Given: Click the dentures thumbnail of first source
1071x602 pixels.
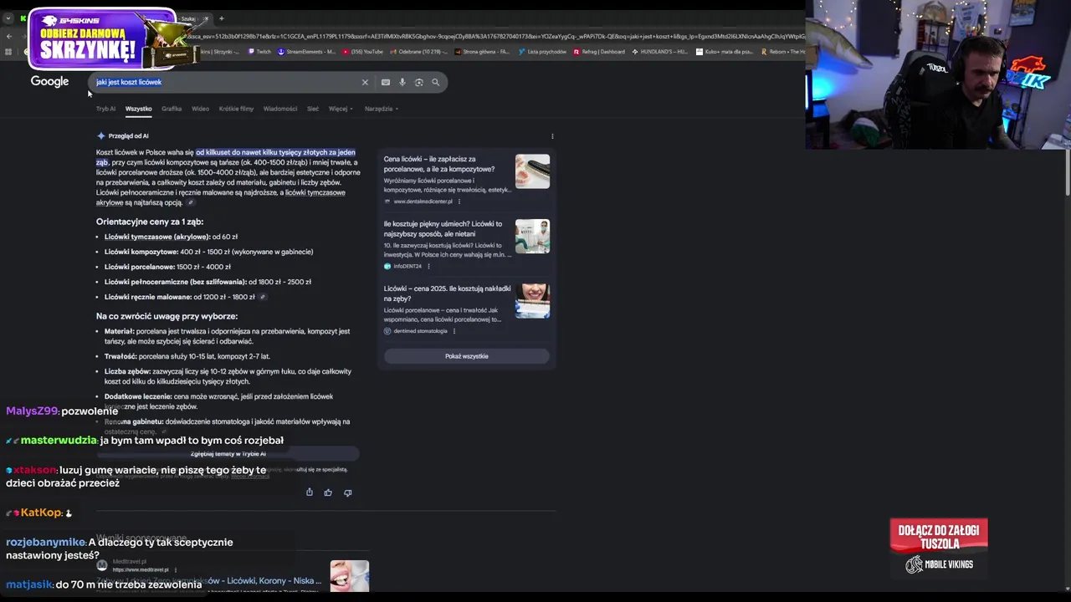Looking at the screenshot, I should [532, 171].
